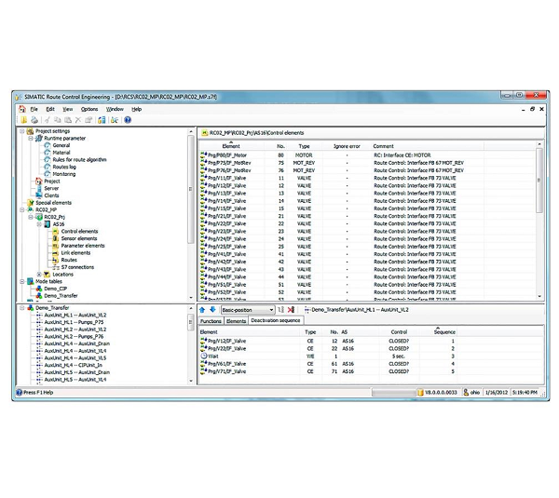Collapse the RC02_MP tree node
This screenshot has width=559, height=498.
(21, 209)
